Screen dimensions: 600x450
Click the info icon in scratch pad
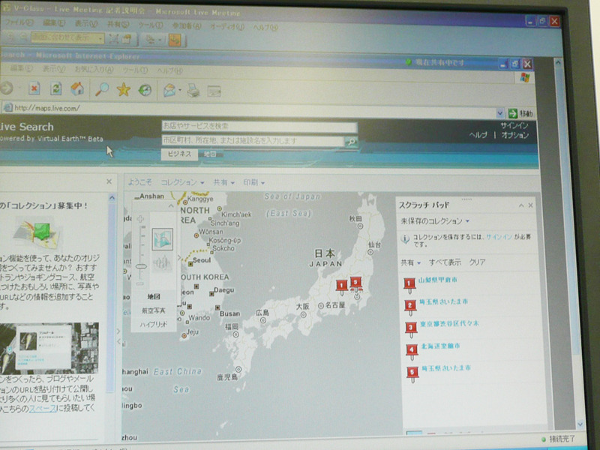(405, 239)
